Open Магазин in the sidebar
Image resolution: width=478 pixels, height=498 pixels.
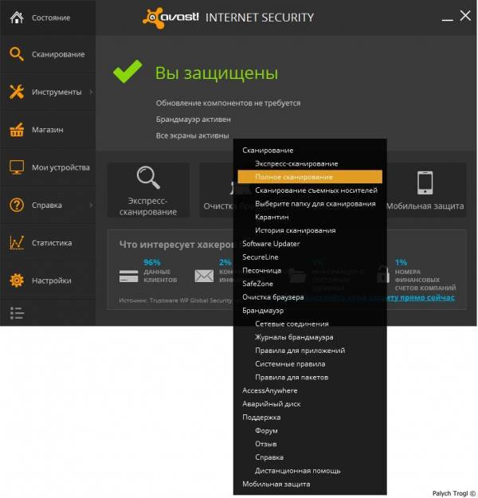(x=48, y=130)
